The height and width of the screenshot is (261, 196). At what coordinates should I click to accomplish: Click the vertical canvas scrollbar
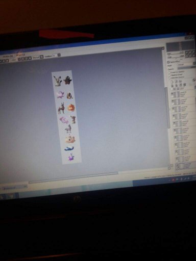tap(167, 108)
